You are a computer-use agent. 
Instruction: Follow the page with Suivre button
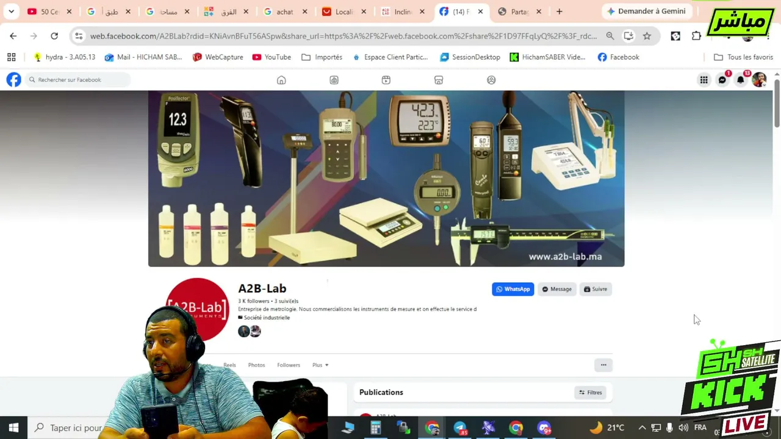596,289
